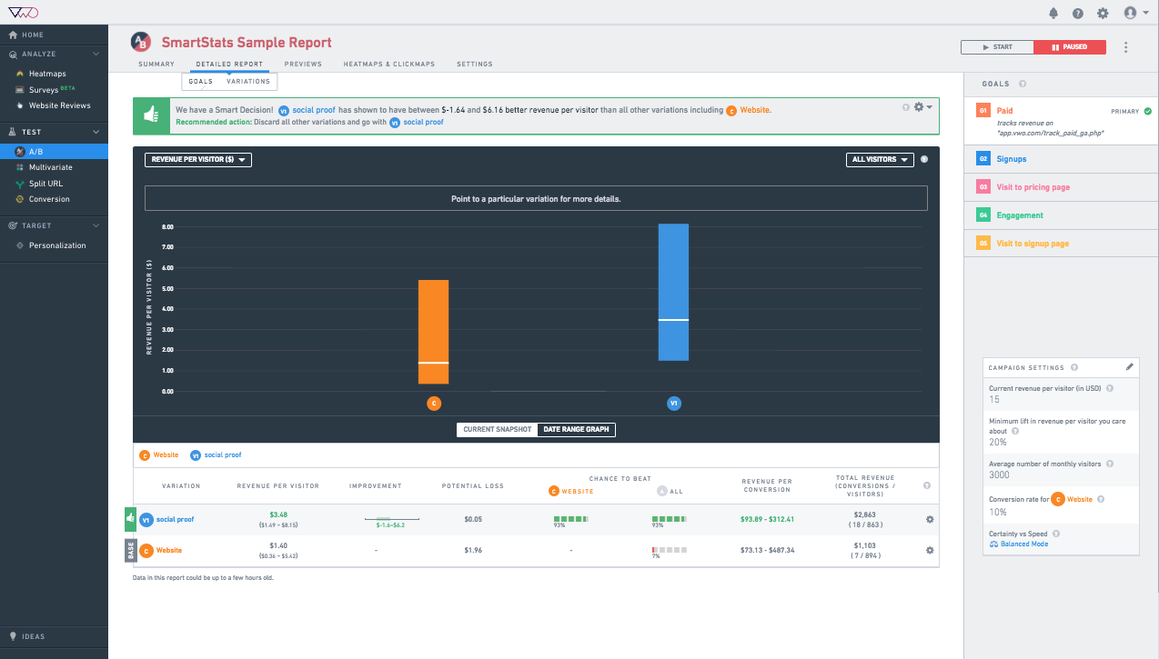Switch to the Detailed Report tab
The height and width of the screenshot is (659, 1159).
coord(229,65)
